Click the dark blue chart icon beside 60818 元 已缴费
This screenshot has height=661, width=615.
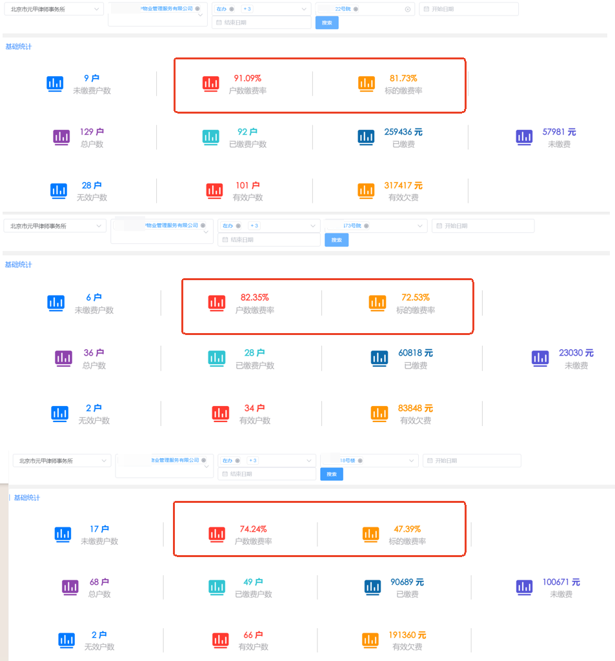[x=379, y=358]
